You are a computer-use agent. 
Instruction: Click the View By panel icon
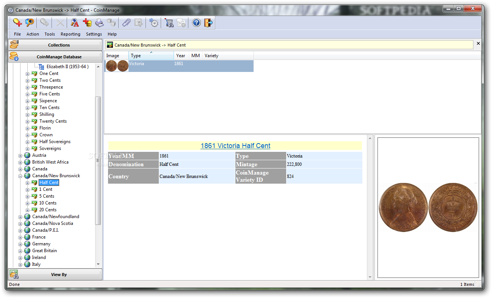coord(14,275)
